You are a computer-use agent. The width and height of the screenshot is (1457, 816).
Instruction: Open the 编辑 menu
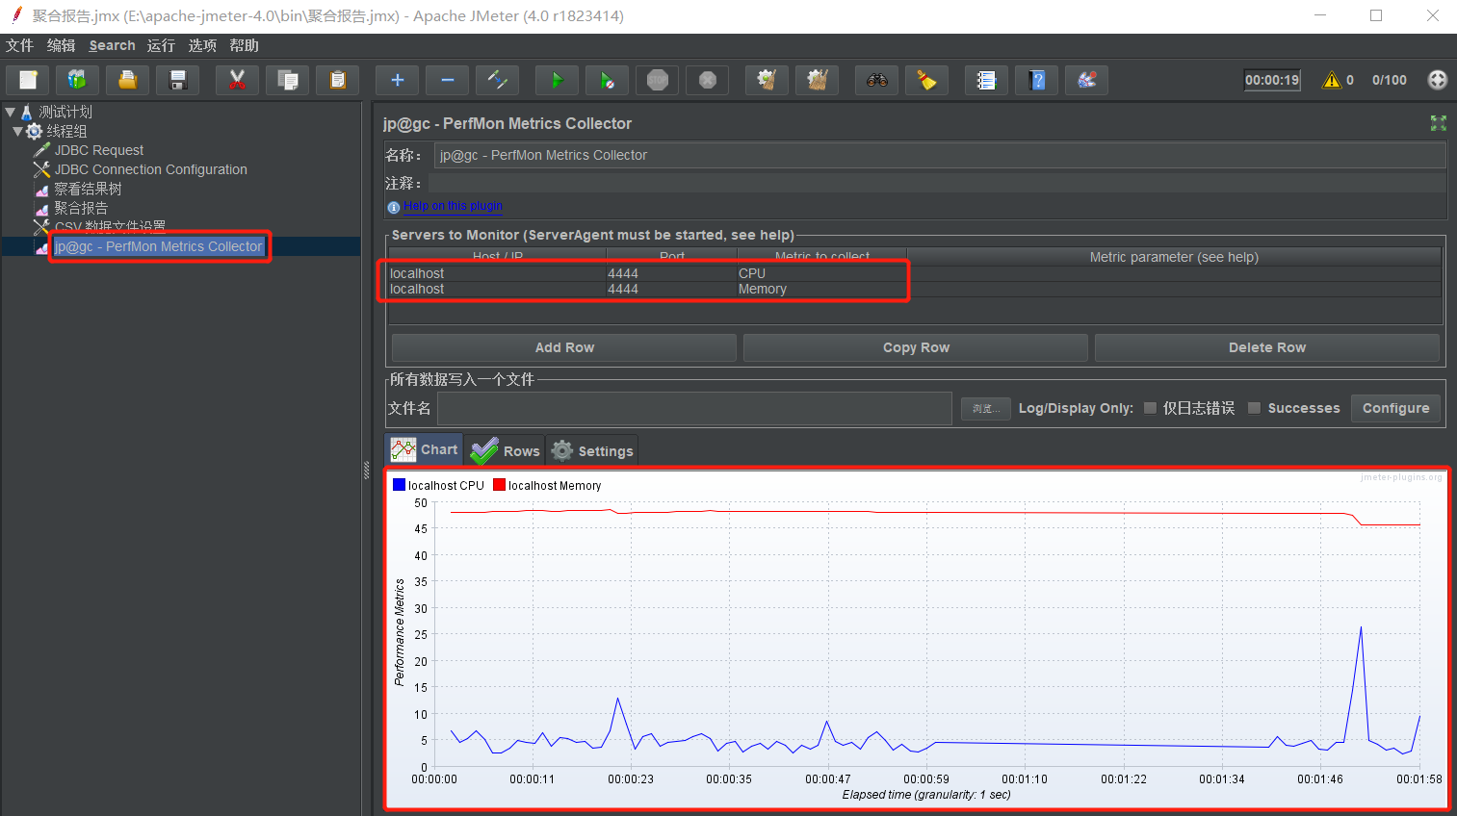(61, 45)
